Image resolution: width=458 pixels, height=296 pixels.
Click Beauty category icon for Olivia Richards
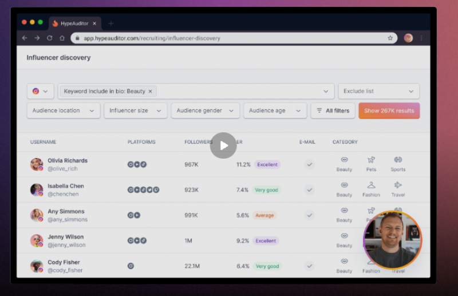pos(344,160)
